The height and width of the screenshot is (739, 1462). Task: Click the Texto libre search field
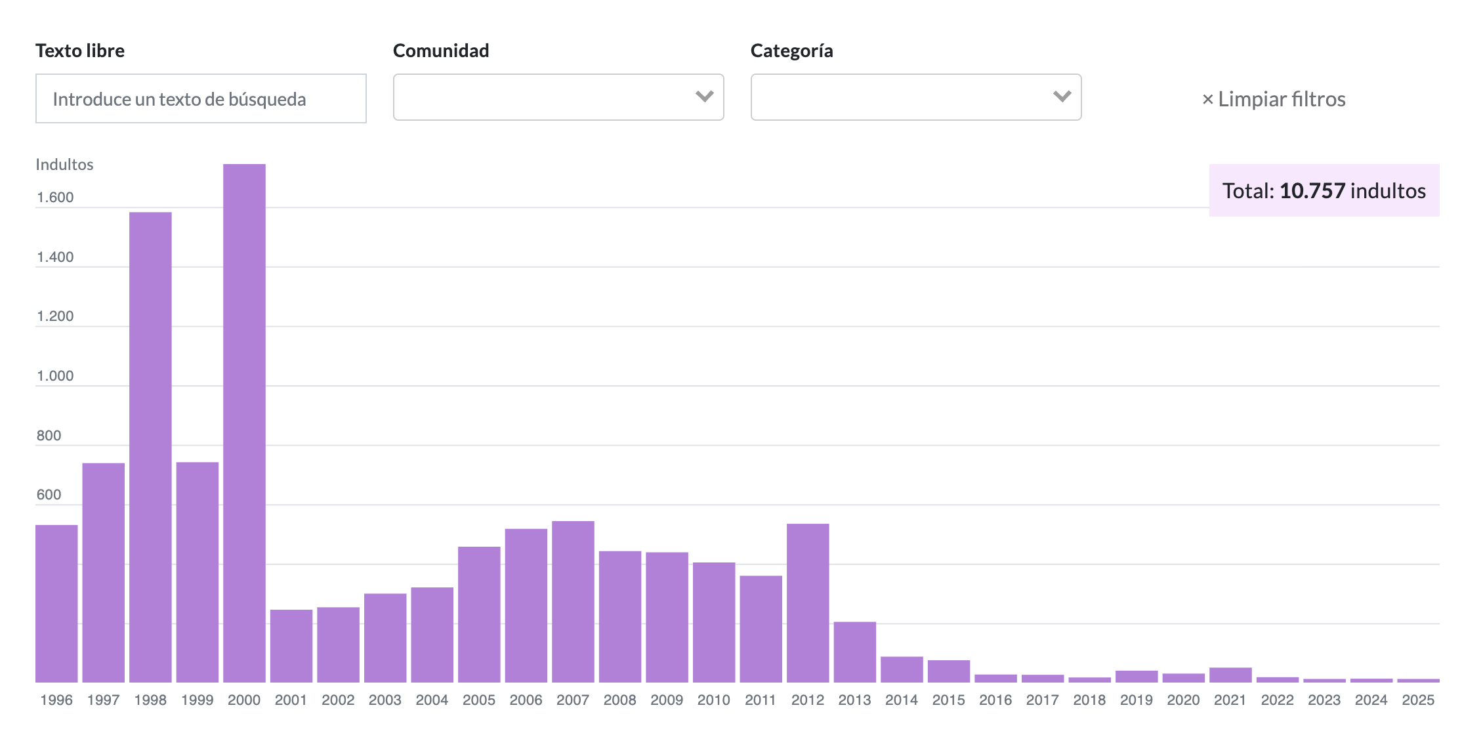tap(201, 98)
